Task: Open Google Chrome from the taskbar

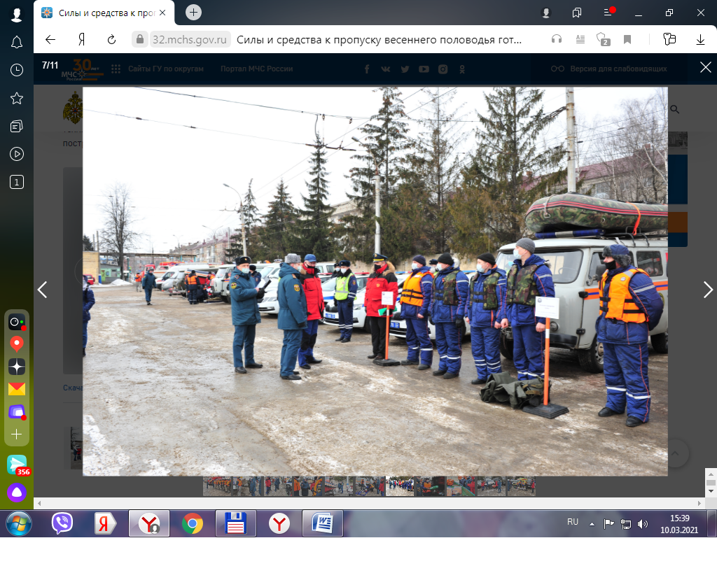Action: 192,523
